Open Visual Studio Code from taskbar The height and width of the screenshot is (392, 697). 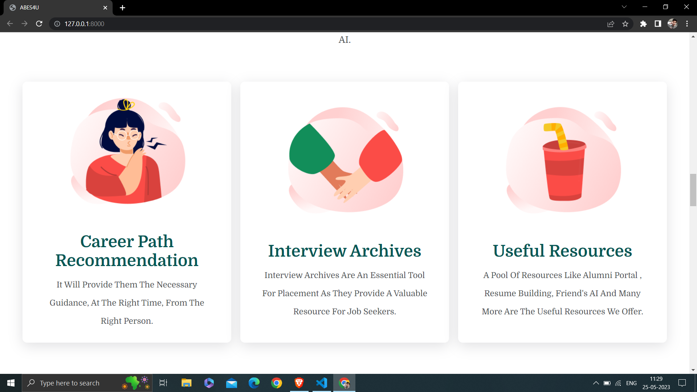(322, 383)
